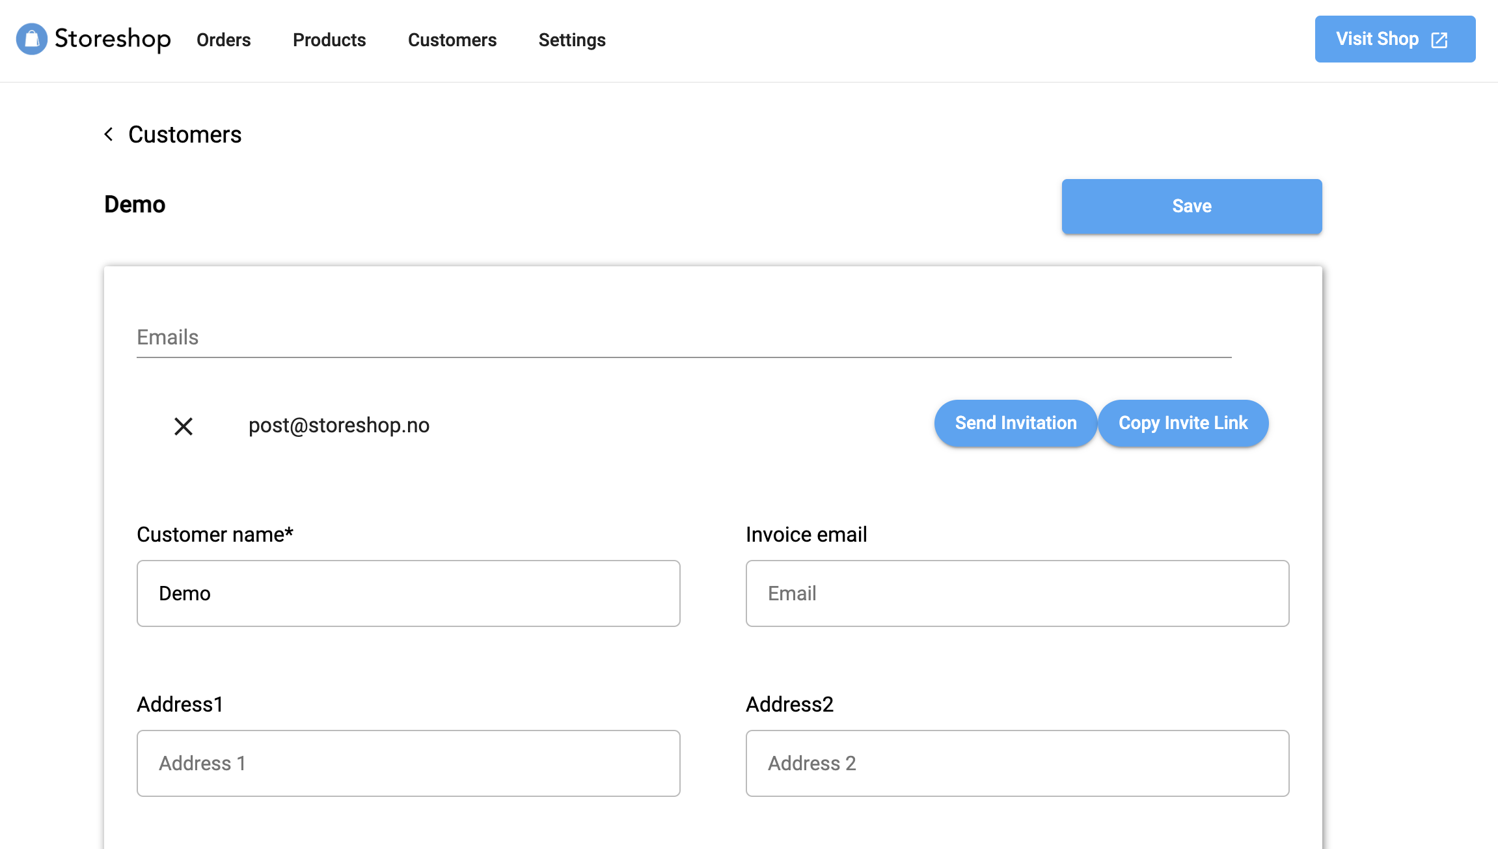Image resolution: width=1498 pixels, height=849 pixels.
Task: Click the Customer name field containing Demo
Action: [408, 593]
